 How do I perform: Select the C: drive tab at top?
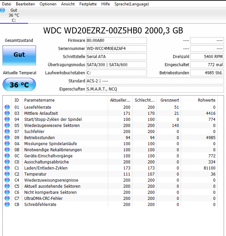(x=14, y=15)
